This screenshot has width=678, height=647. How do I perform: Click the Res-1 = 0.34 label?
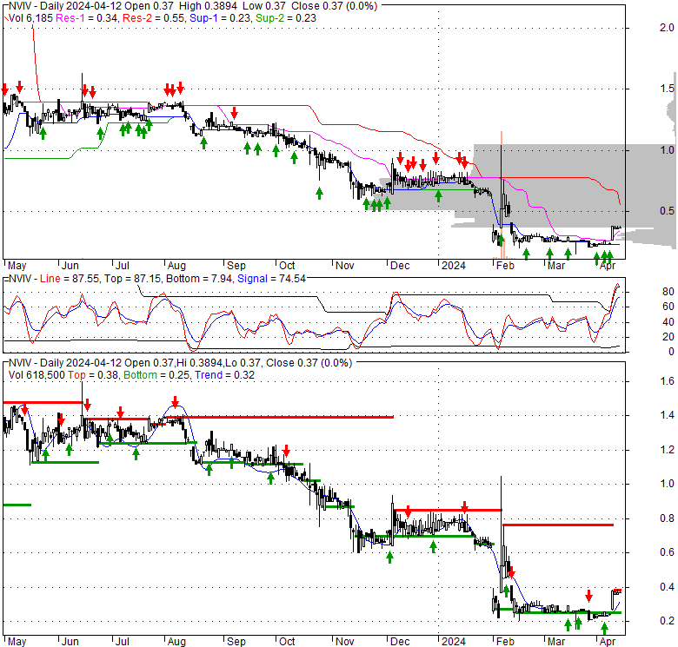tap(86, 18)
